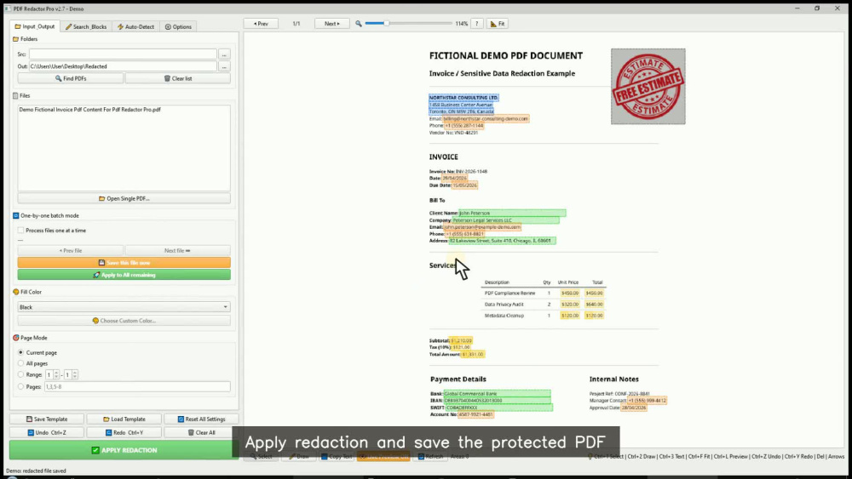
Task: Click the highlighted total amount value
Action: pyautogui.click(x=473, y=354)
